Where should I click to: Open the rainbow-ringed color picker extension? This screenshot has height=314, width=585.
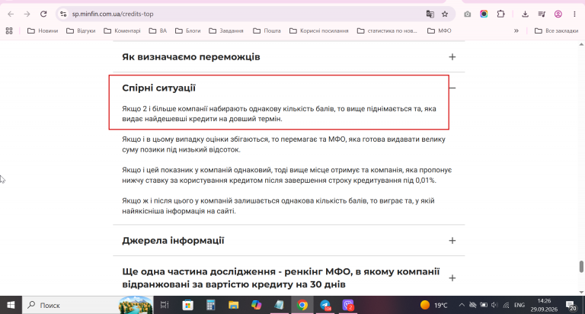click(x=484, y=14)
